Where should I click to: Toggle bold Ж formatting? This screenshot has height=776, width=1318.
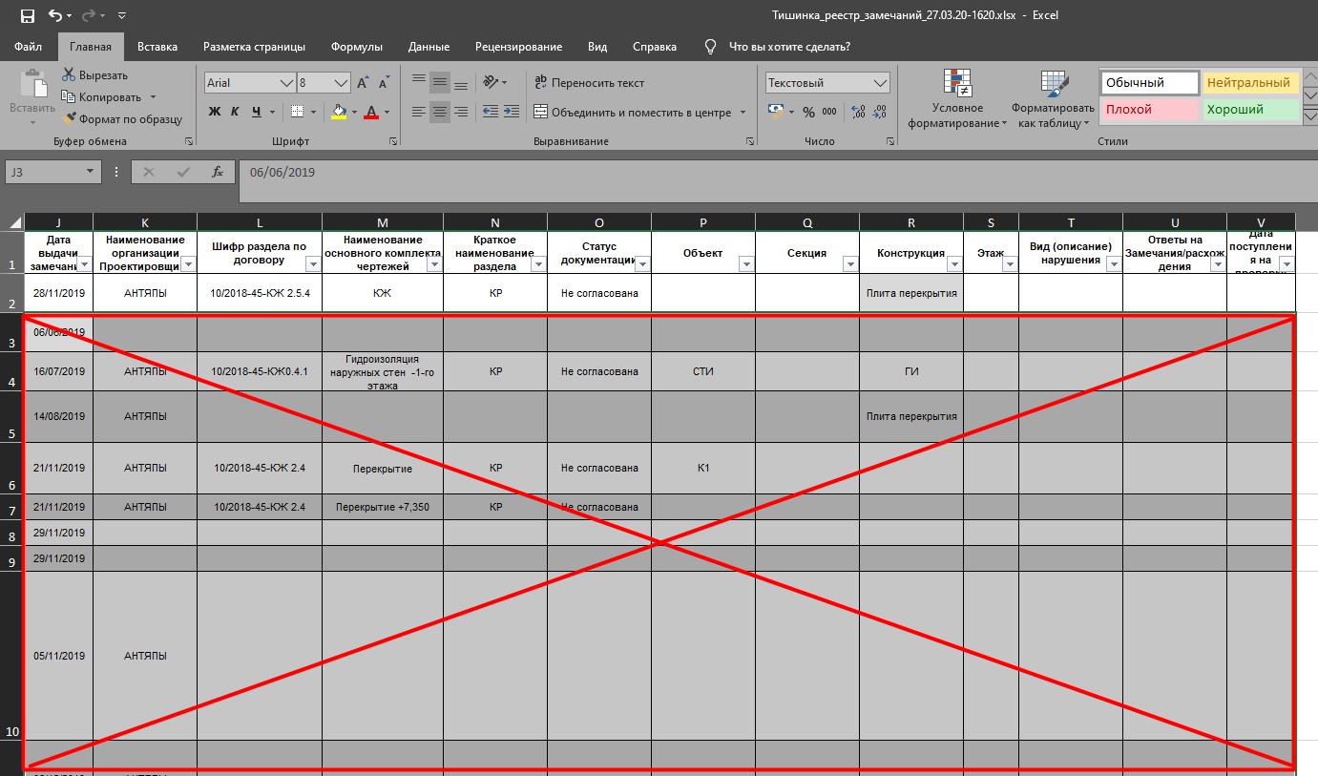215,112
